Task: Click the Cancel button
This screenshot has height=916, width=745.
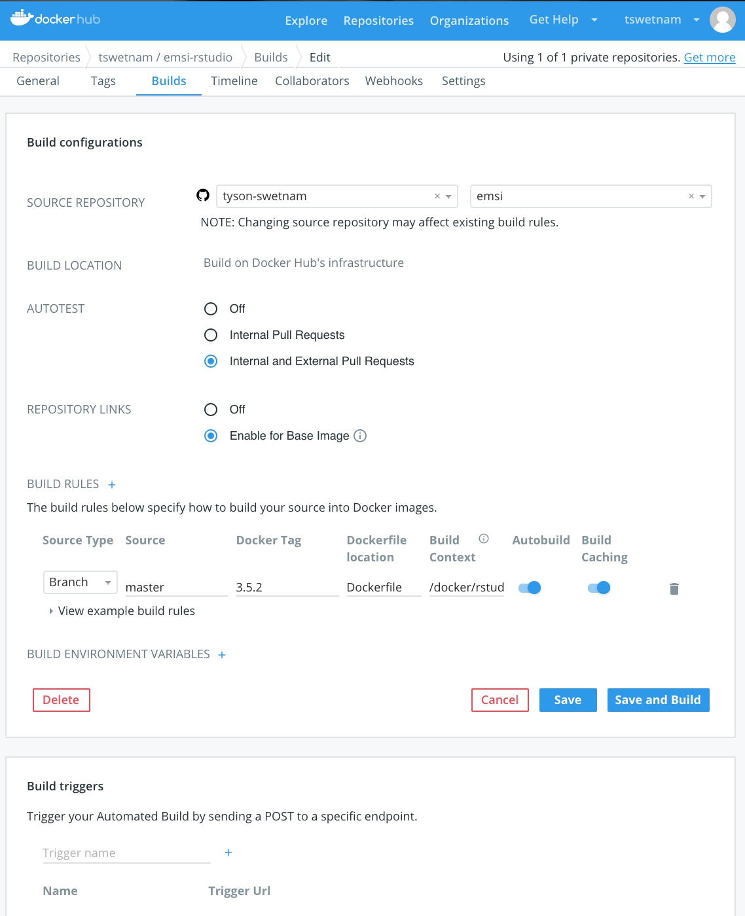Action: [x=500, y=700]
